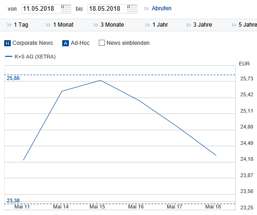Click the arrows icon before Abrufen

click(x=146, y=8)
